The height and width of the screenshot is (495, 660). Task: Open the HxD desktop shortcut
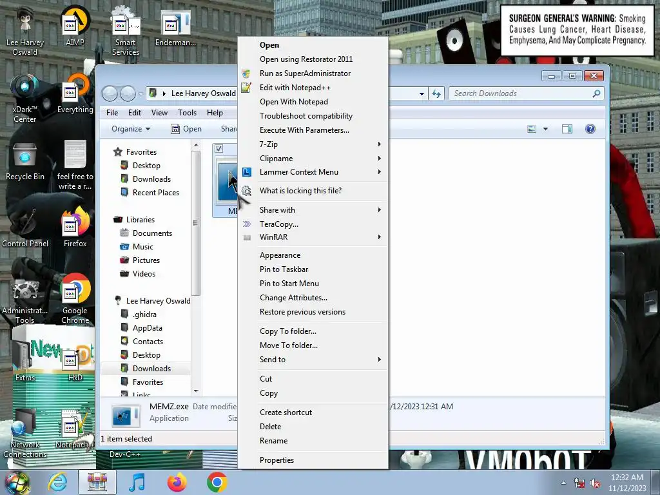click(75, 364)
